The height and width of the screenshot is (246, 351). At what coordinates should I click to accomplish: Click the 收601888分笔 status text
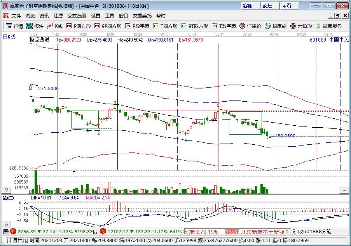point(314,232)
